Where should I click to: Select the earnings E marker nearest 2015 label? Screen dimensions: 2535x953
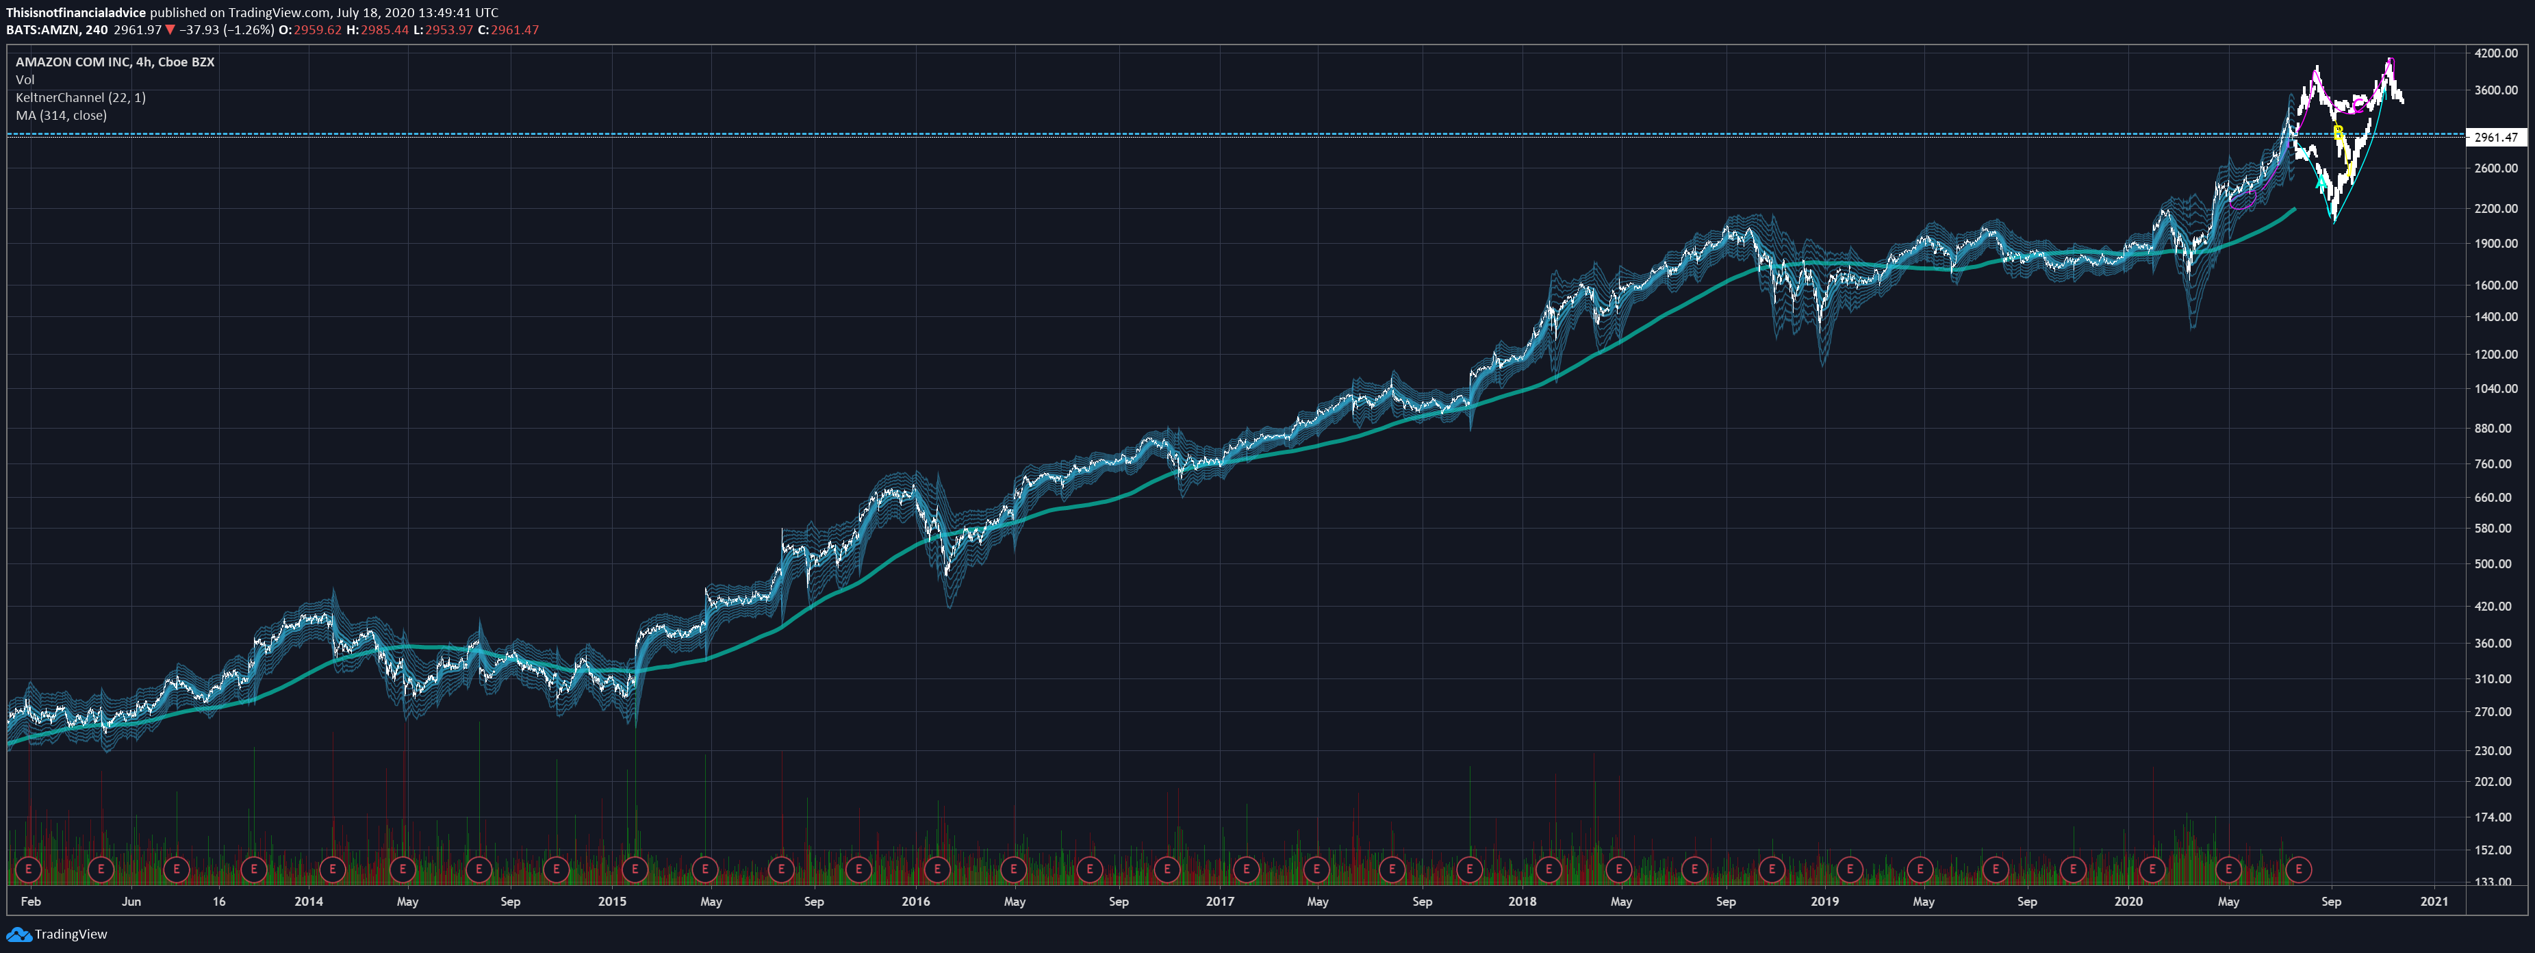(635, 869)
